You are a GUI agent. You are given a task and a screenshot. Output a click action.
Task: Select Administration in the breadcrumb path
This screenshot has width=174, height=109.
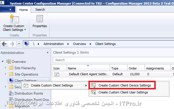54,44
